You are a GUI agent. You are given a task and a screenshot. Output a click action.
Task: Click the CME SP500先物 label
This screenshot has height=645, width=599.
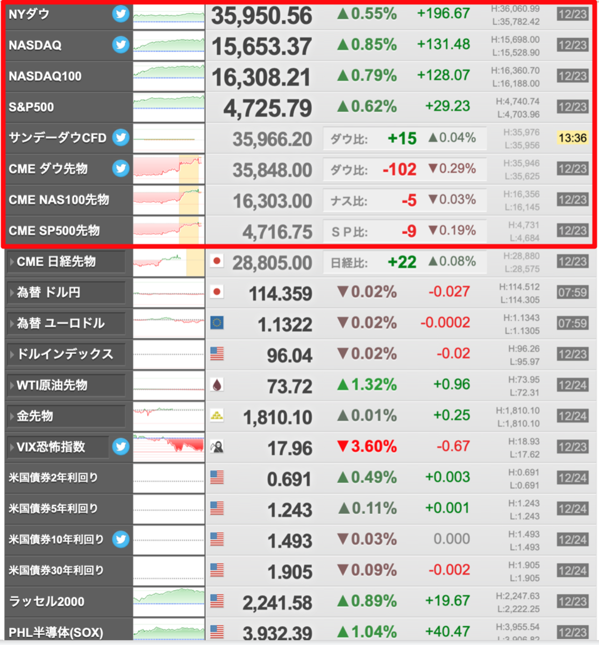(x=54, y=231)
